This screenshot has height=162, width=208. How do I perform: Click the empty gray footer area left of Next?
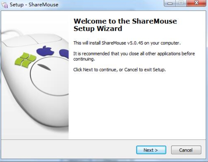[68, 150]
